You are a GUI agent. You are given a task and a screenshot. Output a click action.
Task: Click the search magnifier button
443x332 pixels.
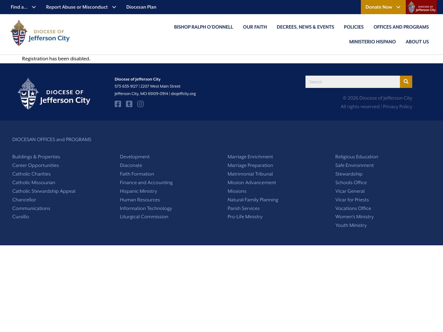[x=406, y=81]
